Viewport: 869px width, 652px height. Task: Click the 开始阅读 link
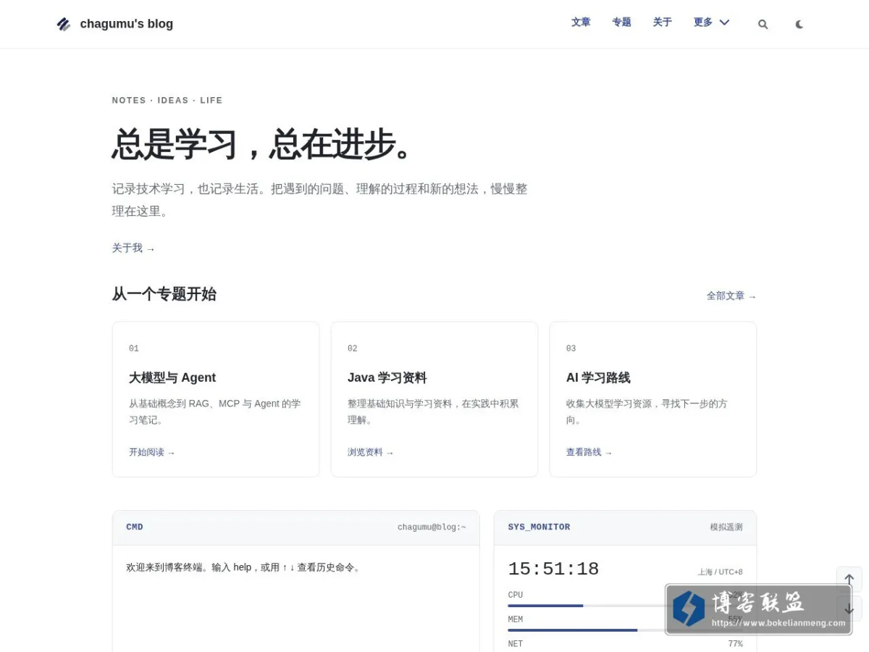click(152, 452)
